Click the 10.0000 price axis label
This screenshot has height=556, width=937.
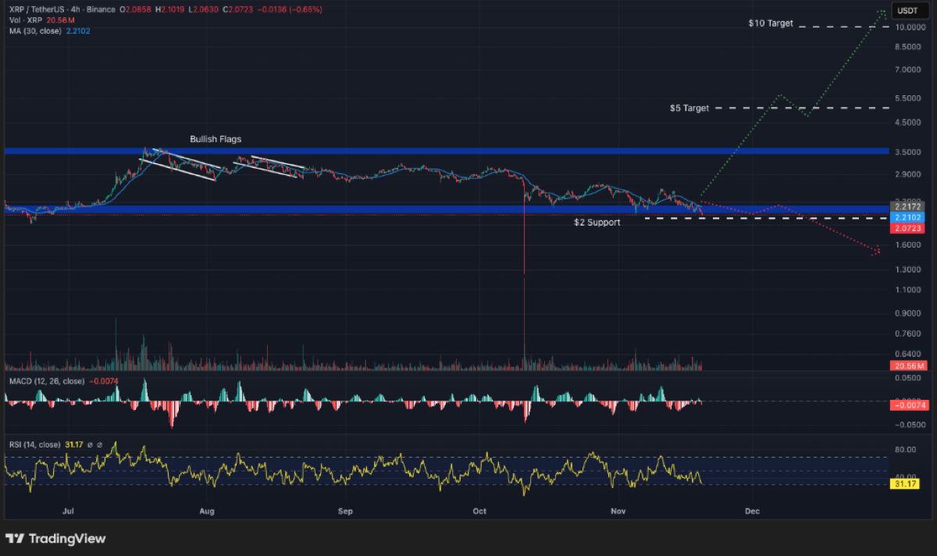[910, 27]
